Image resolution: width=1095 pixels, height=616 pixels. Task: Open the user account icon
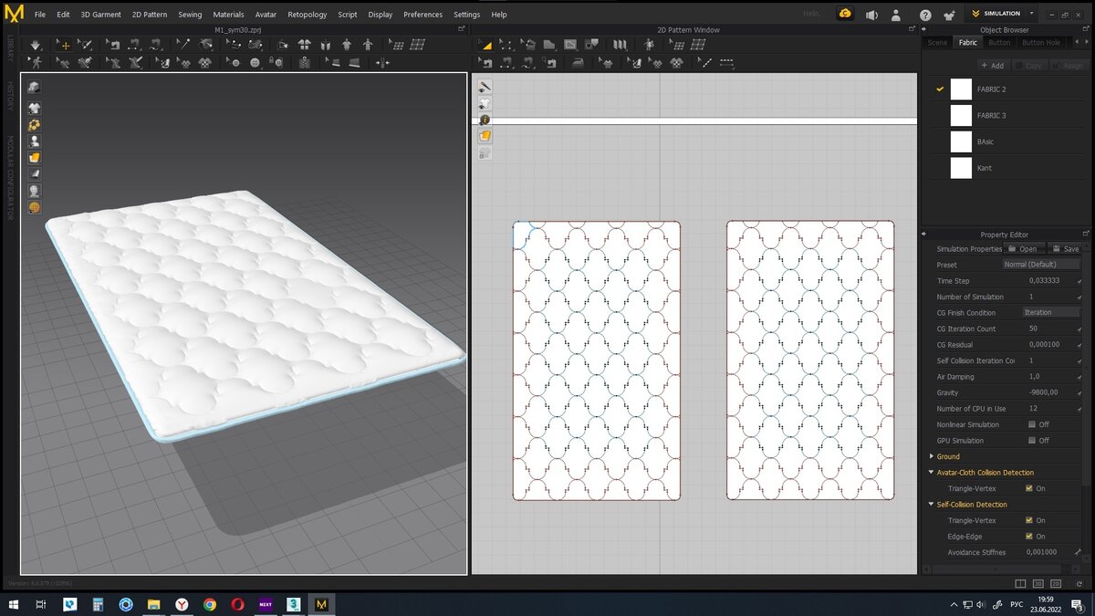click(897, 15)
